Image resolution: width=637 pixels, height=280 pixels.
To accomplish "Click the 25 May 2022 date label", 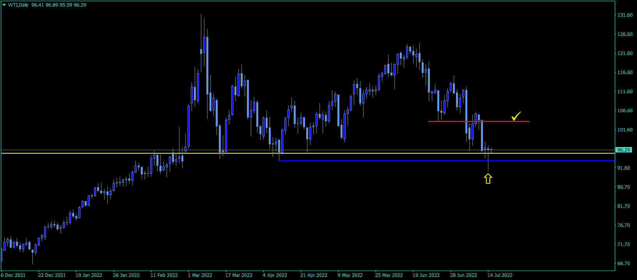I will click(389, 275).
